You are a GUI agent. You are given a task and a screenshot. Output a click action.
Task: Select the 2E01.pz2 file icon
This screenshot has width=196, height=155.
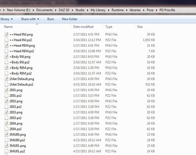coord(7,95)
